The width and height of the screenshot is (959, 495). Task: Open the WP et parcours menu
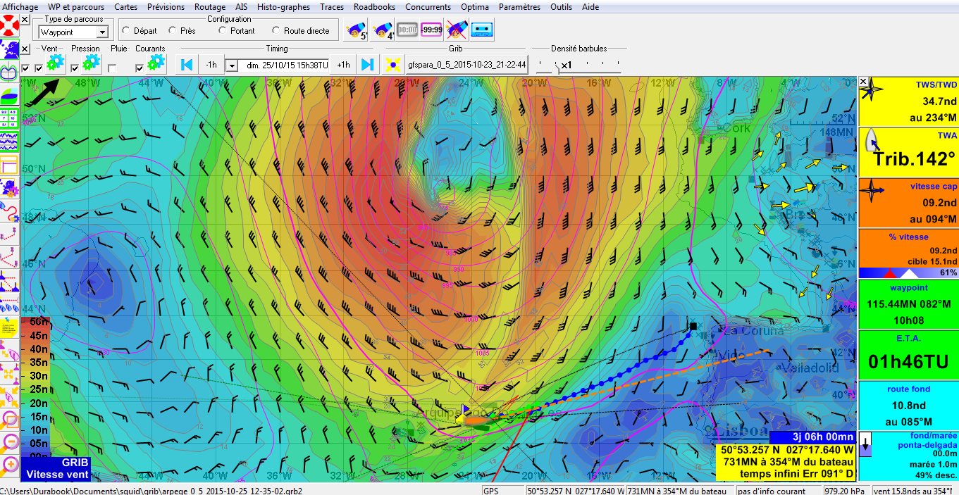click(75, 7)
